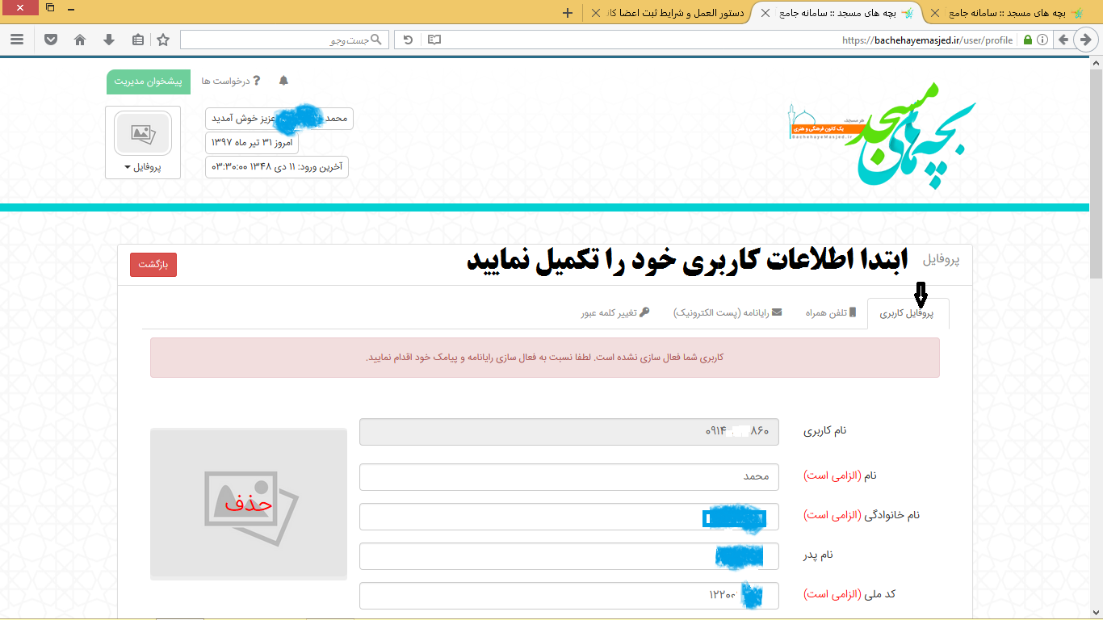This screenshot has height=620, width=1103.
Task: Show site information icon in address bar
Action: (x=1042, y=40)
